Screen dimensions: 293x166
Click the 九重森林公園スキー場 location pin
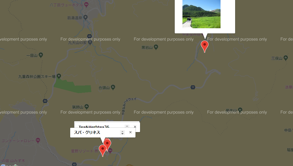59,76
